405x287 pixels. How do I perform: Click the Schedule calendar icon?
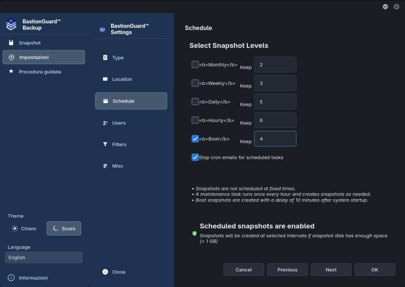(106, 101)
